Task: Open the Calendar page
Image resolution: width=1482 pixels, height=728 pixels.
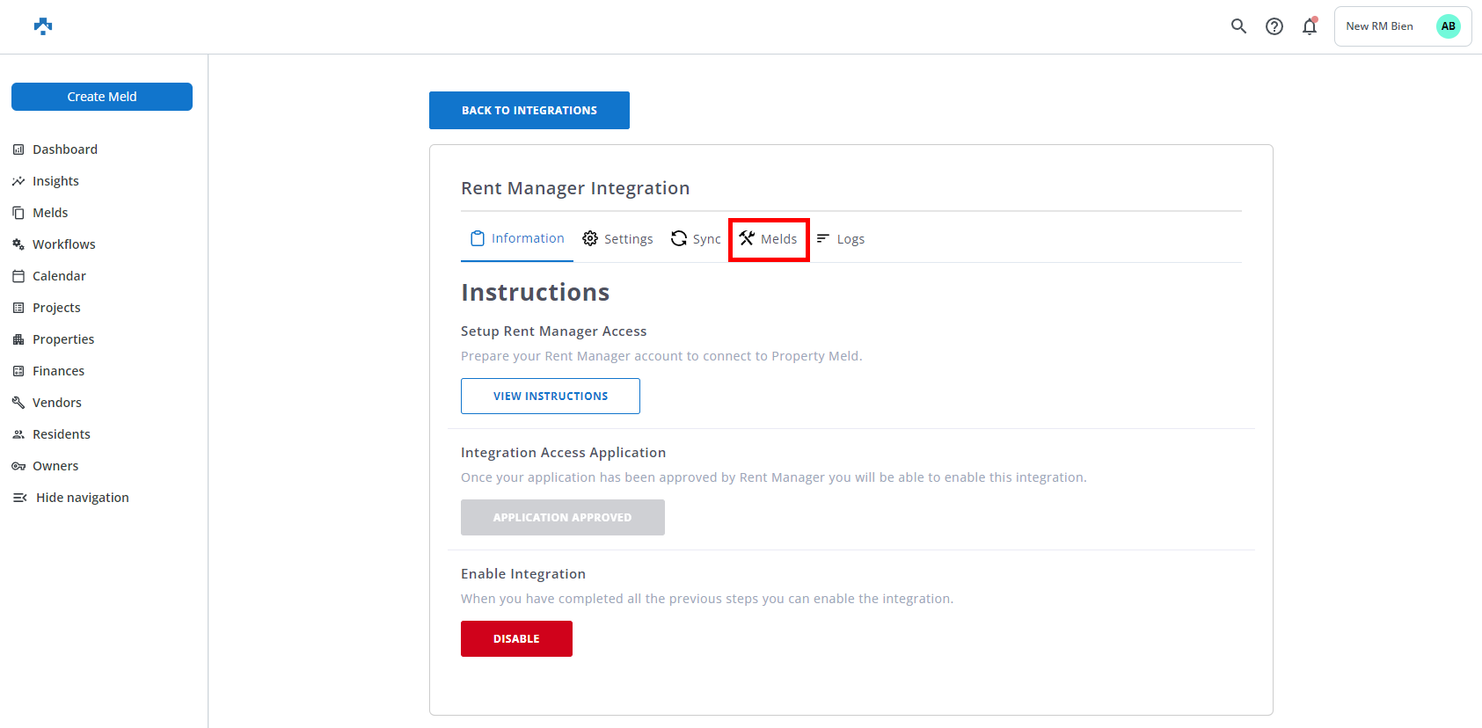Action: (x=59, y=276)
